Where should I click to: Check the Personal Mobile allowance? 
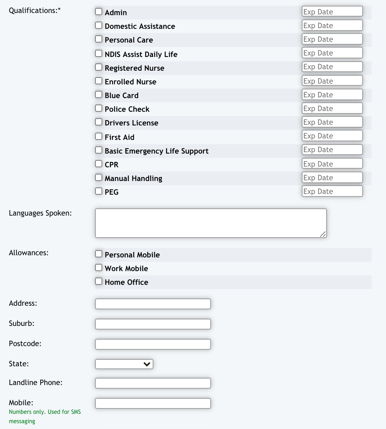pyautogui.click(x=99, y=254)
